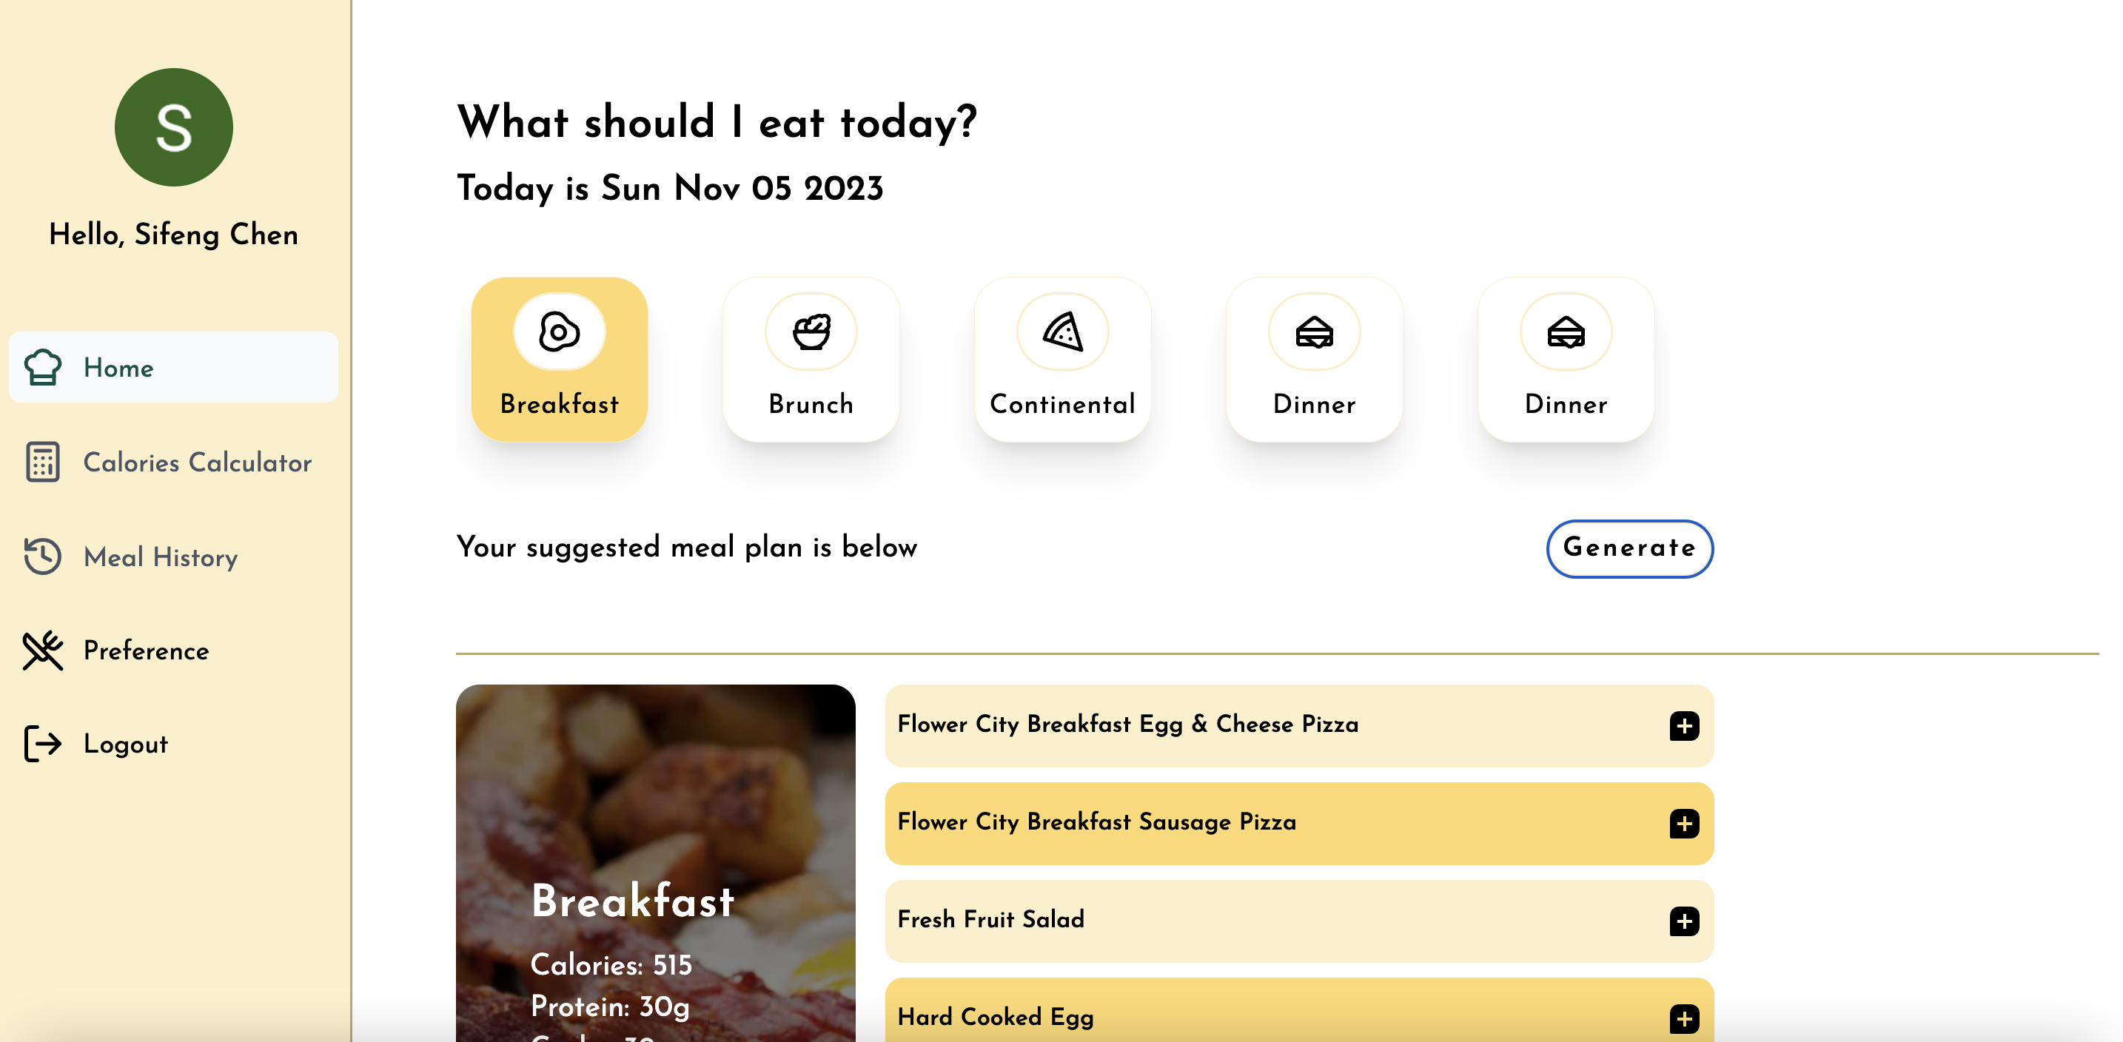This screenshot has height=1042, width=2123.
Task: Click the crossed utensils Preference icon
Action: click(x=43, y=651)
